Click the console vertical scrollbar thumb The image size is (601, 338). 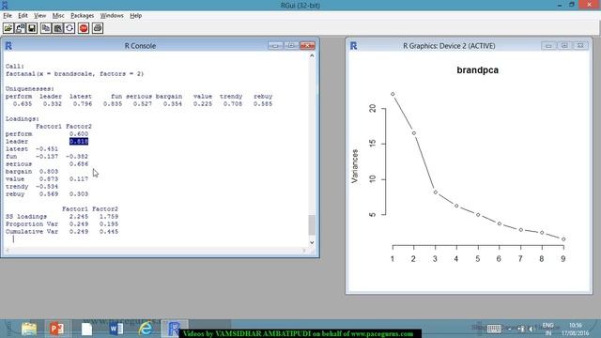click(312, 225)
